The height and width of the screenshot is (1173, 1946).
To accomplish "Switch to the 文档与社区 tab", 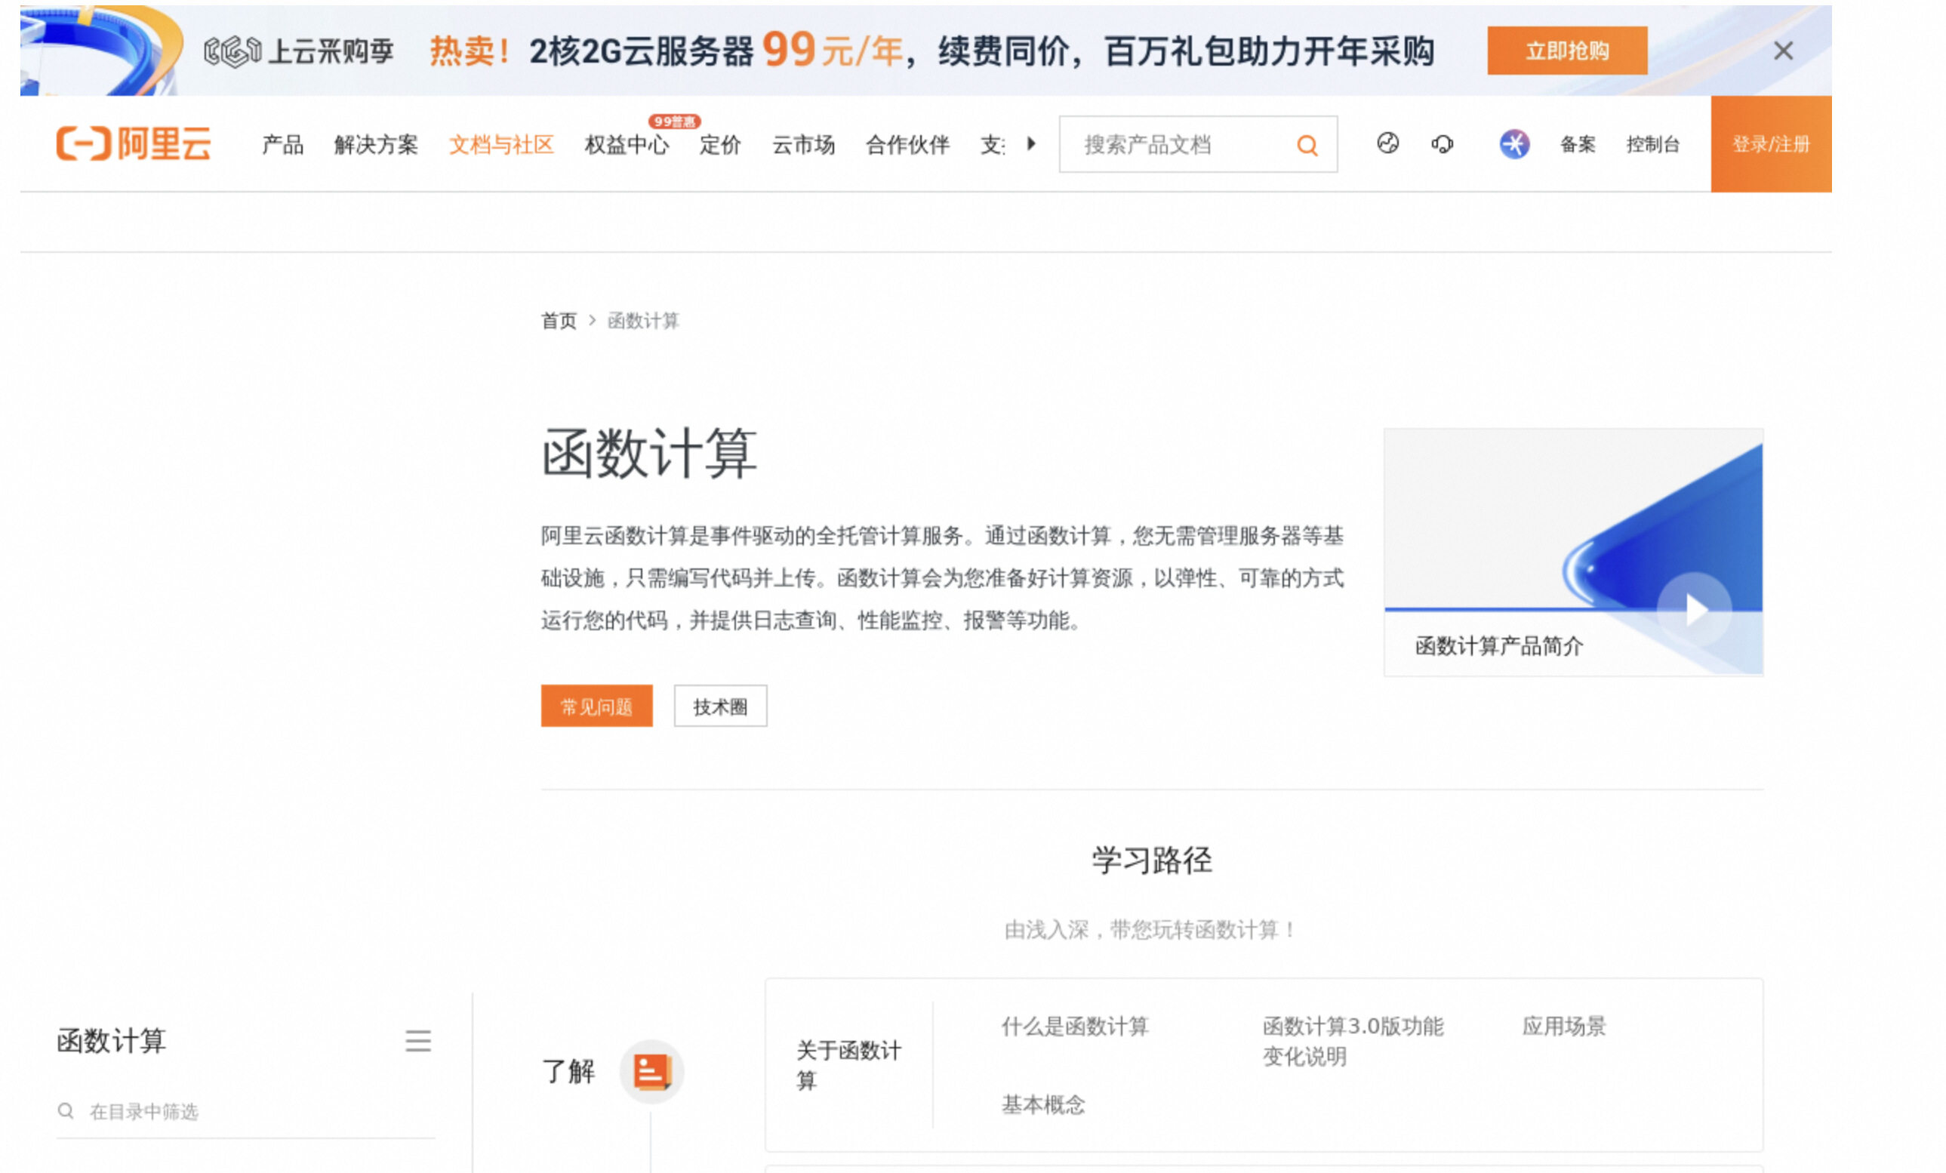I will point(501,145).
